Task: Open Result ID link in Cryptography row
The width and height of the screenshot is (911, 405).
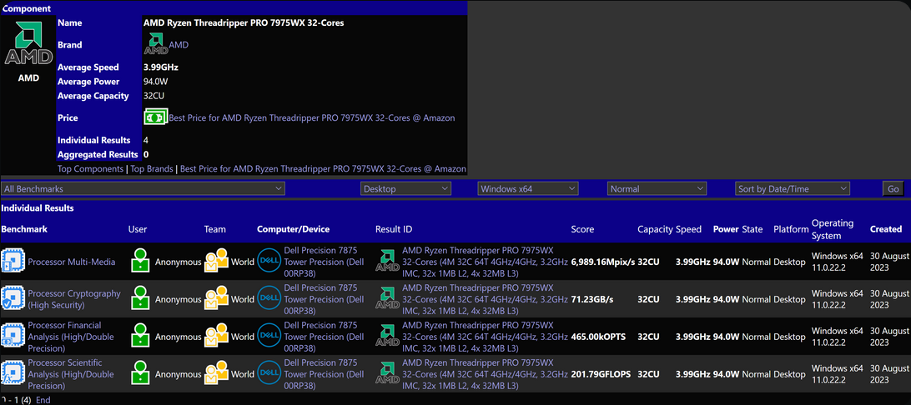Action: coord(486,299)
